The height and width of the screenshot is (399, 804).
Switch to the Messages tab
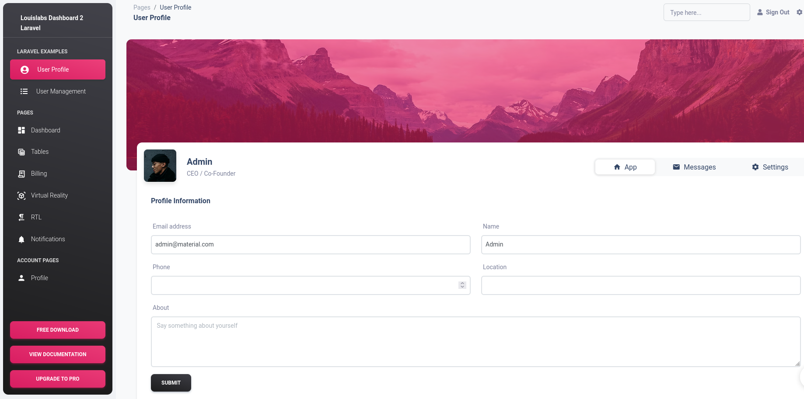[694, 167]
